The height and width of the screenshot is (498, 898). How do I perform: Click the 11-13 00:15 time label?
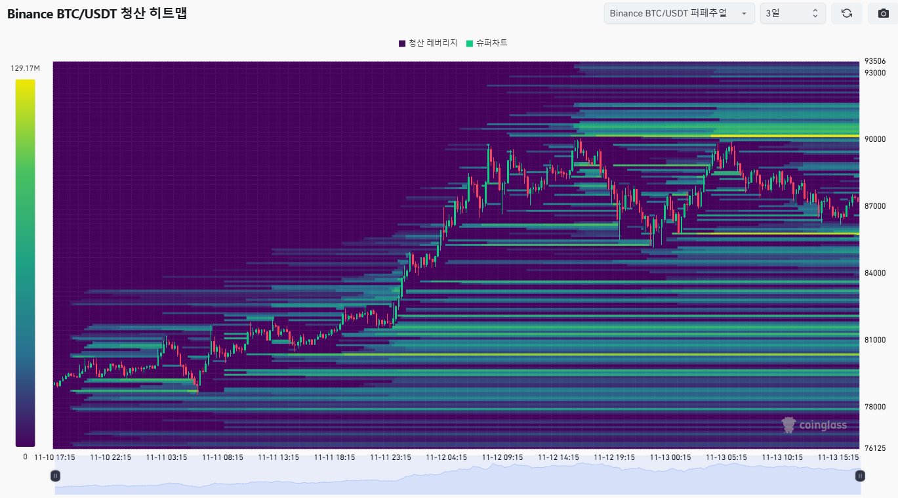[x=670, y=457]
